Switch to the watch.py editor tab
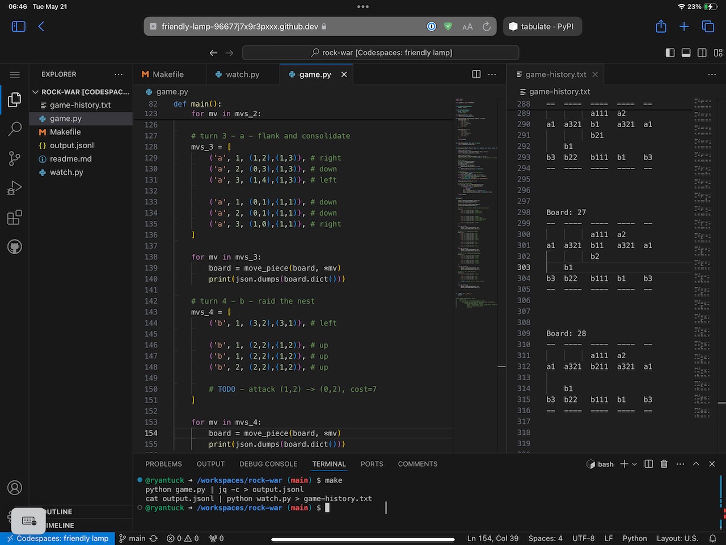The width and height of the screenshot is (726, 545). (242, 74)
